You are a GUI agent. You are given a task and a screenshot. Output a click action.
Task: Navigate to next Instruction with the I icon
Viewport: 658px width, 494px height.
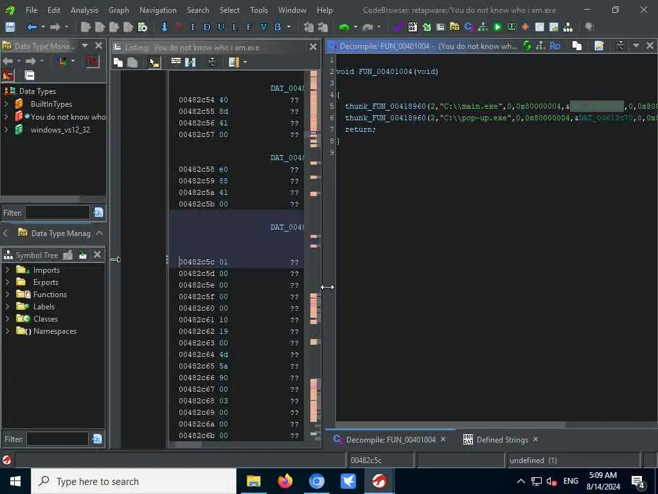click(193, 27)
